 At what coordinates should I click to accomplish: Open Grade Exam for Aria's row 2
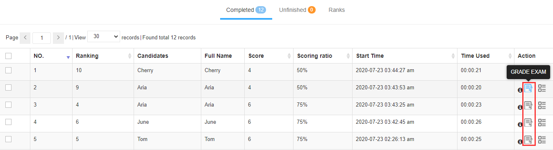point(528,88)
